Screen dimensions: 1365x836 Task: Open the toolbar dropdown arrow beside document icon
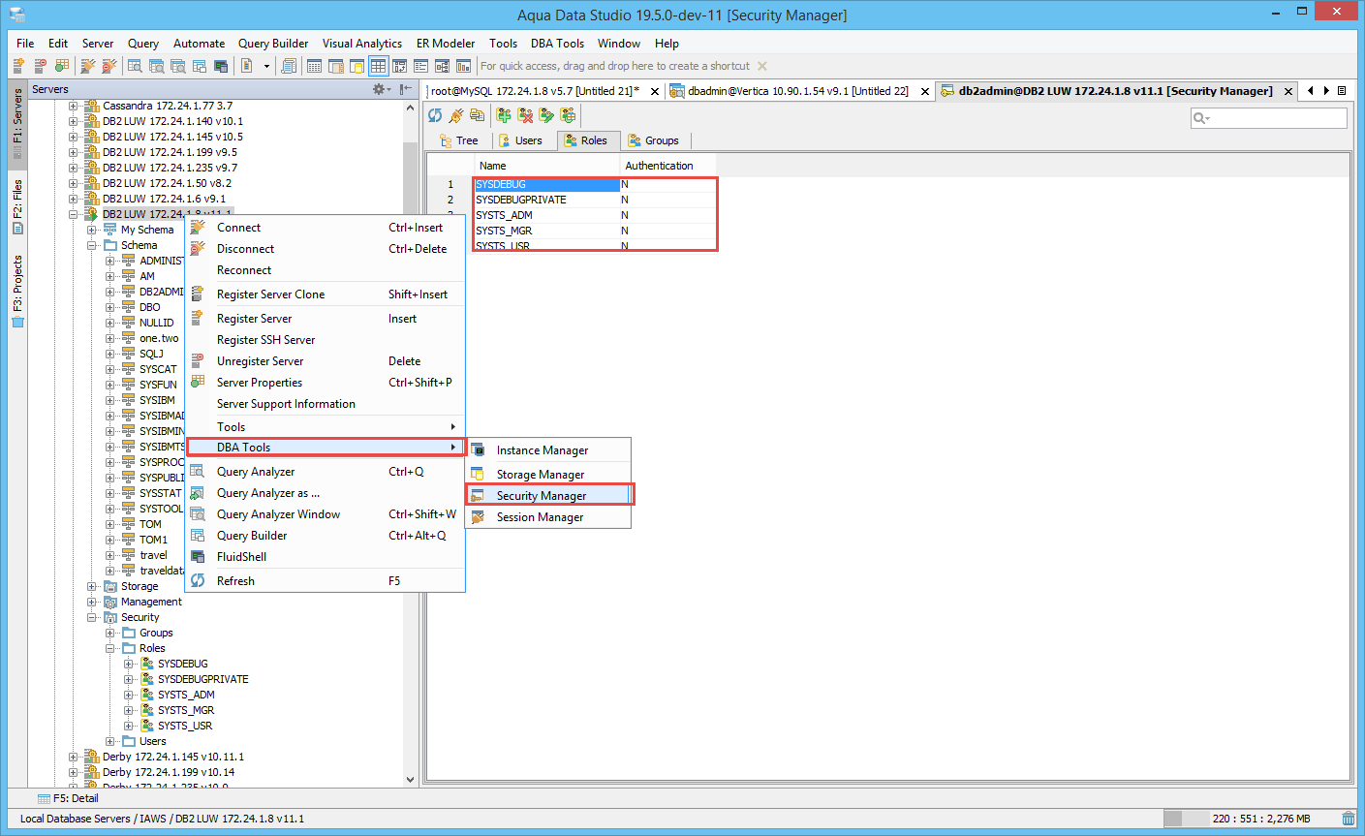[x=266, y=66]
